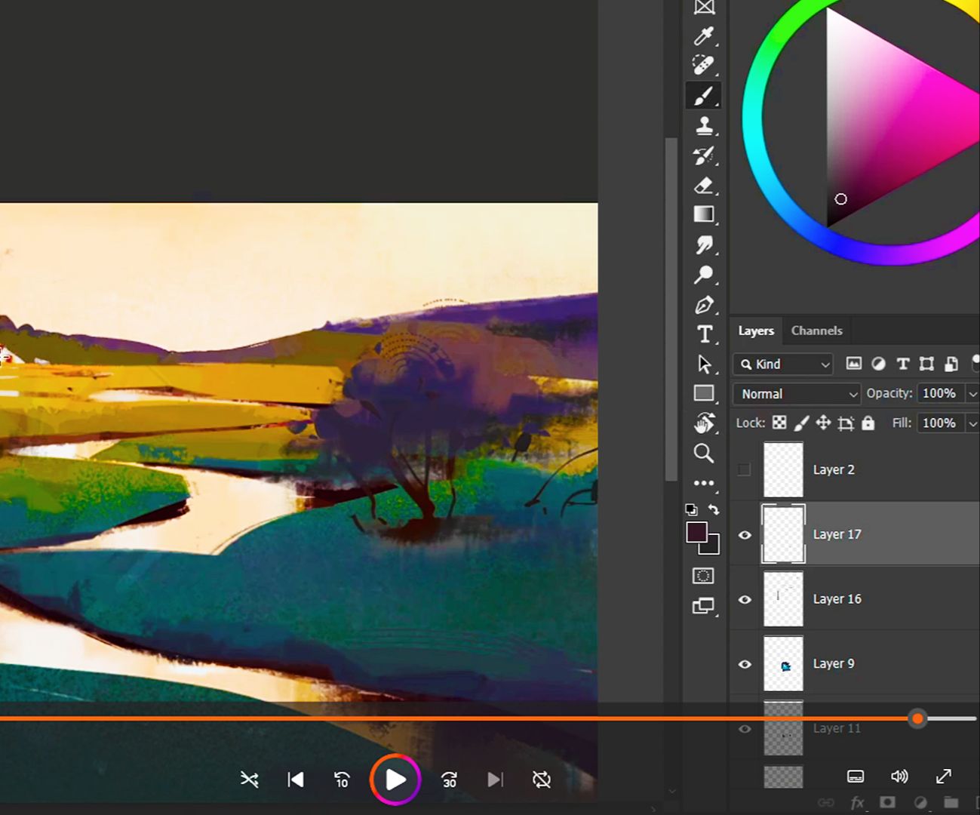980x815 pixels.
Task: Select the Pen tool
Action: pos(703,305)
